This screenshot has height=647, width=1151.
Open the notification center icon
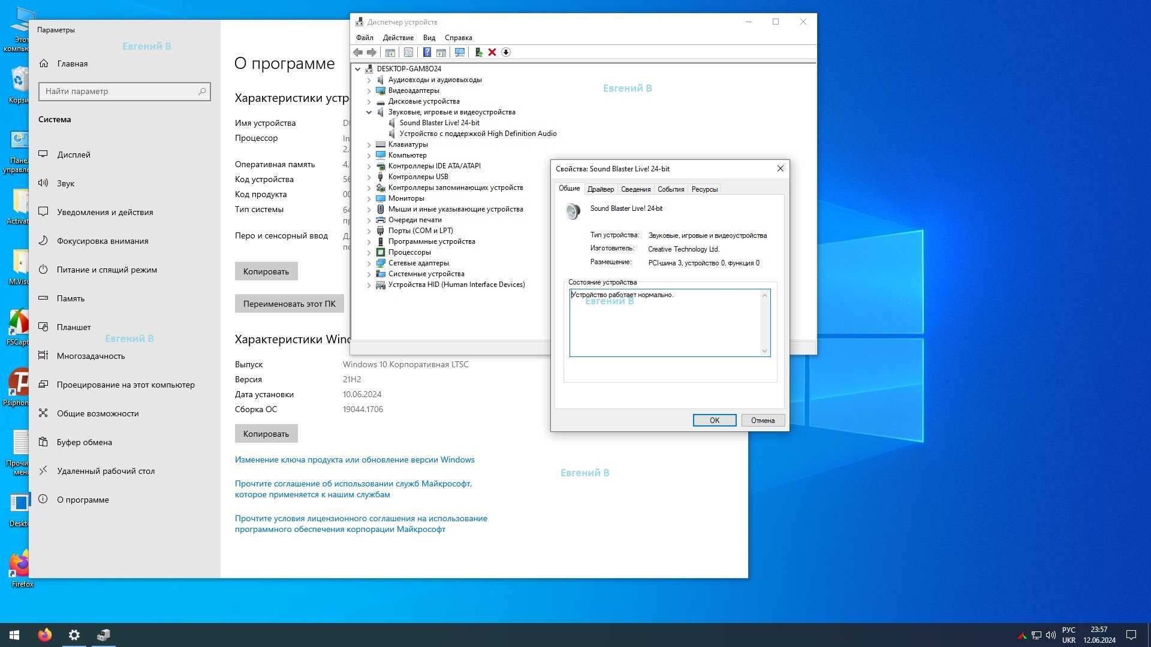pos(1131,635)
